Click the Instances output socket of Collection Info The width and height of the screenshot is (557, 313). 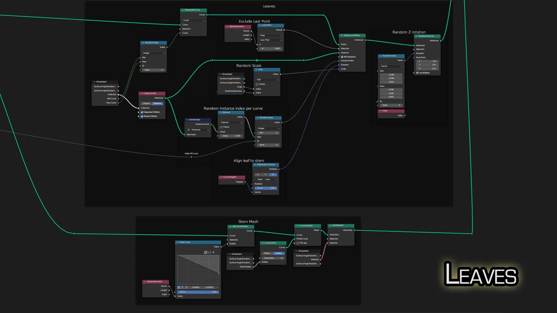pos(166,98)
